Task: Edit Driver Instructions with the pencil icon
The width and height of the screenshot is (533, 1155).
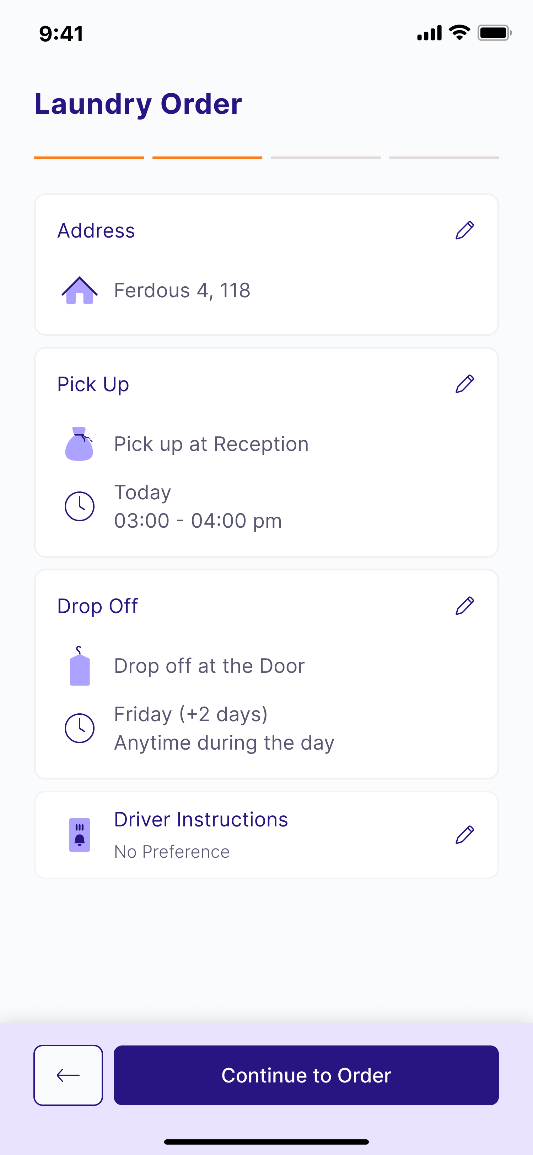Action: [464, 835]
